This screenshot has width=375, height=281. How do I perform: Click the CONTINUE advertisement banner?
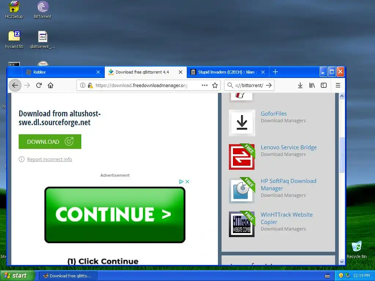click(115, 215)
